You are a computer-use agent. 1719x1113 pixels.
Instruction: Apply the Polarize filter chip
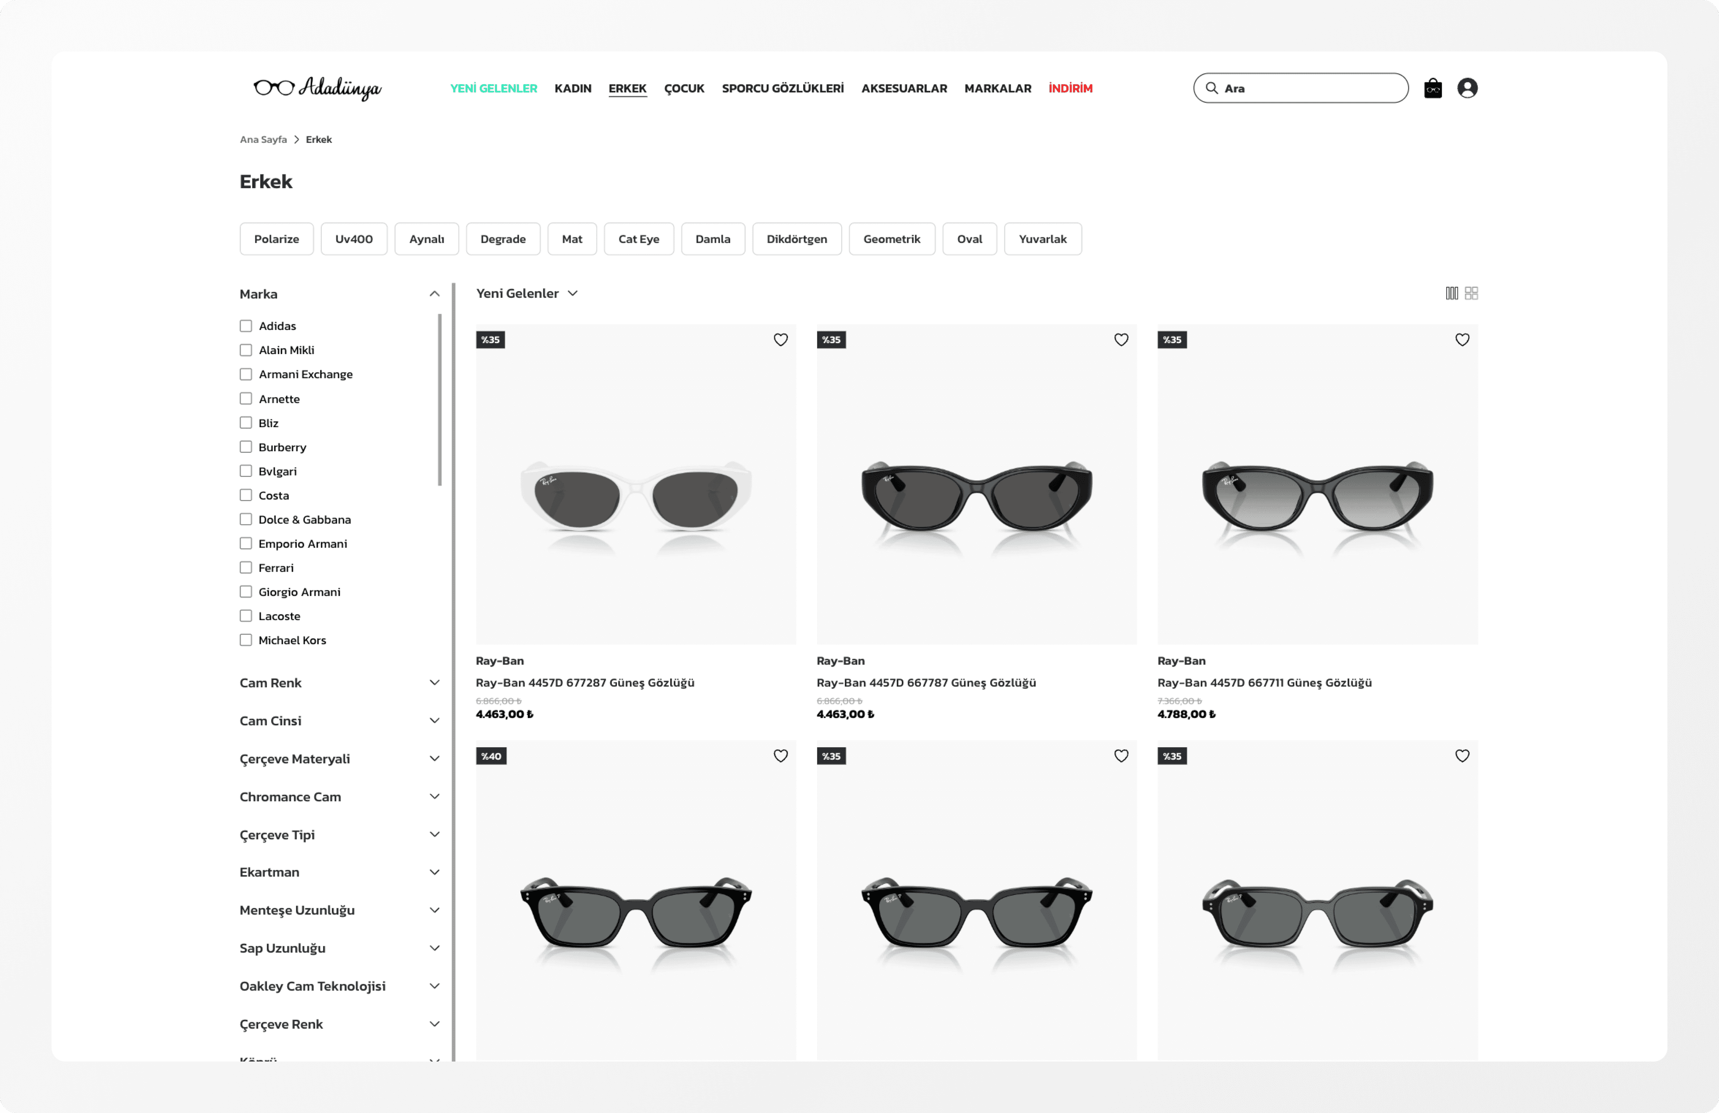(276, 238)
